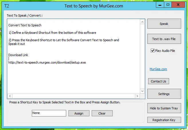
Task: Open the Settings button
Action: 164,94
